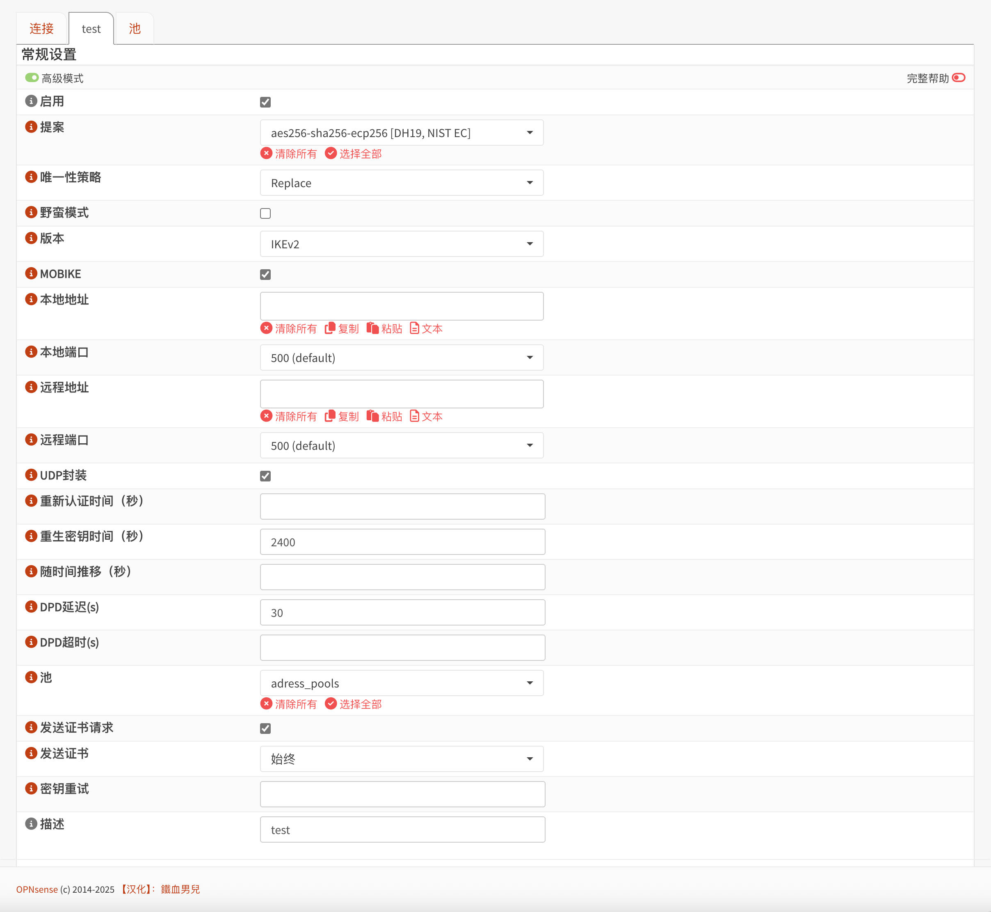This screenshot has width=991, height=912.
Task: Toggle the 完整帮助 switch
Action: tap(959, 78)
